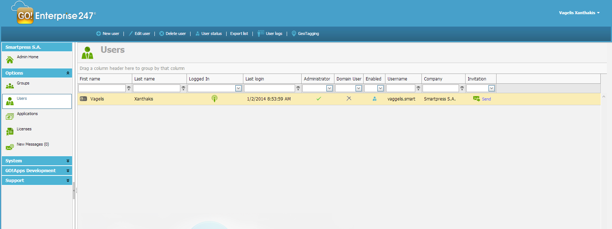Open the Groups icon in sidebar
The width and height of the screenshot is (612, 229).
(x=10, y=86)
